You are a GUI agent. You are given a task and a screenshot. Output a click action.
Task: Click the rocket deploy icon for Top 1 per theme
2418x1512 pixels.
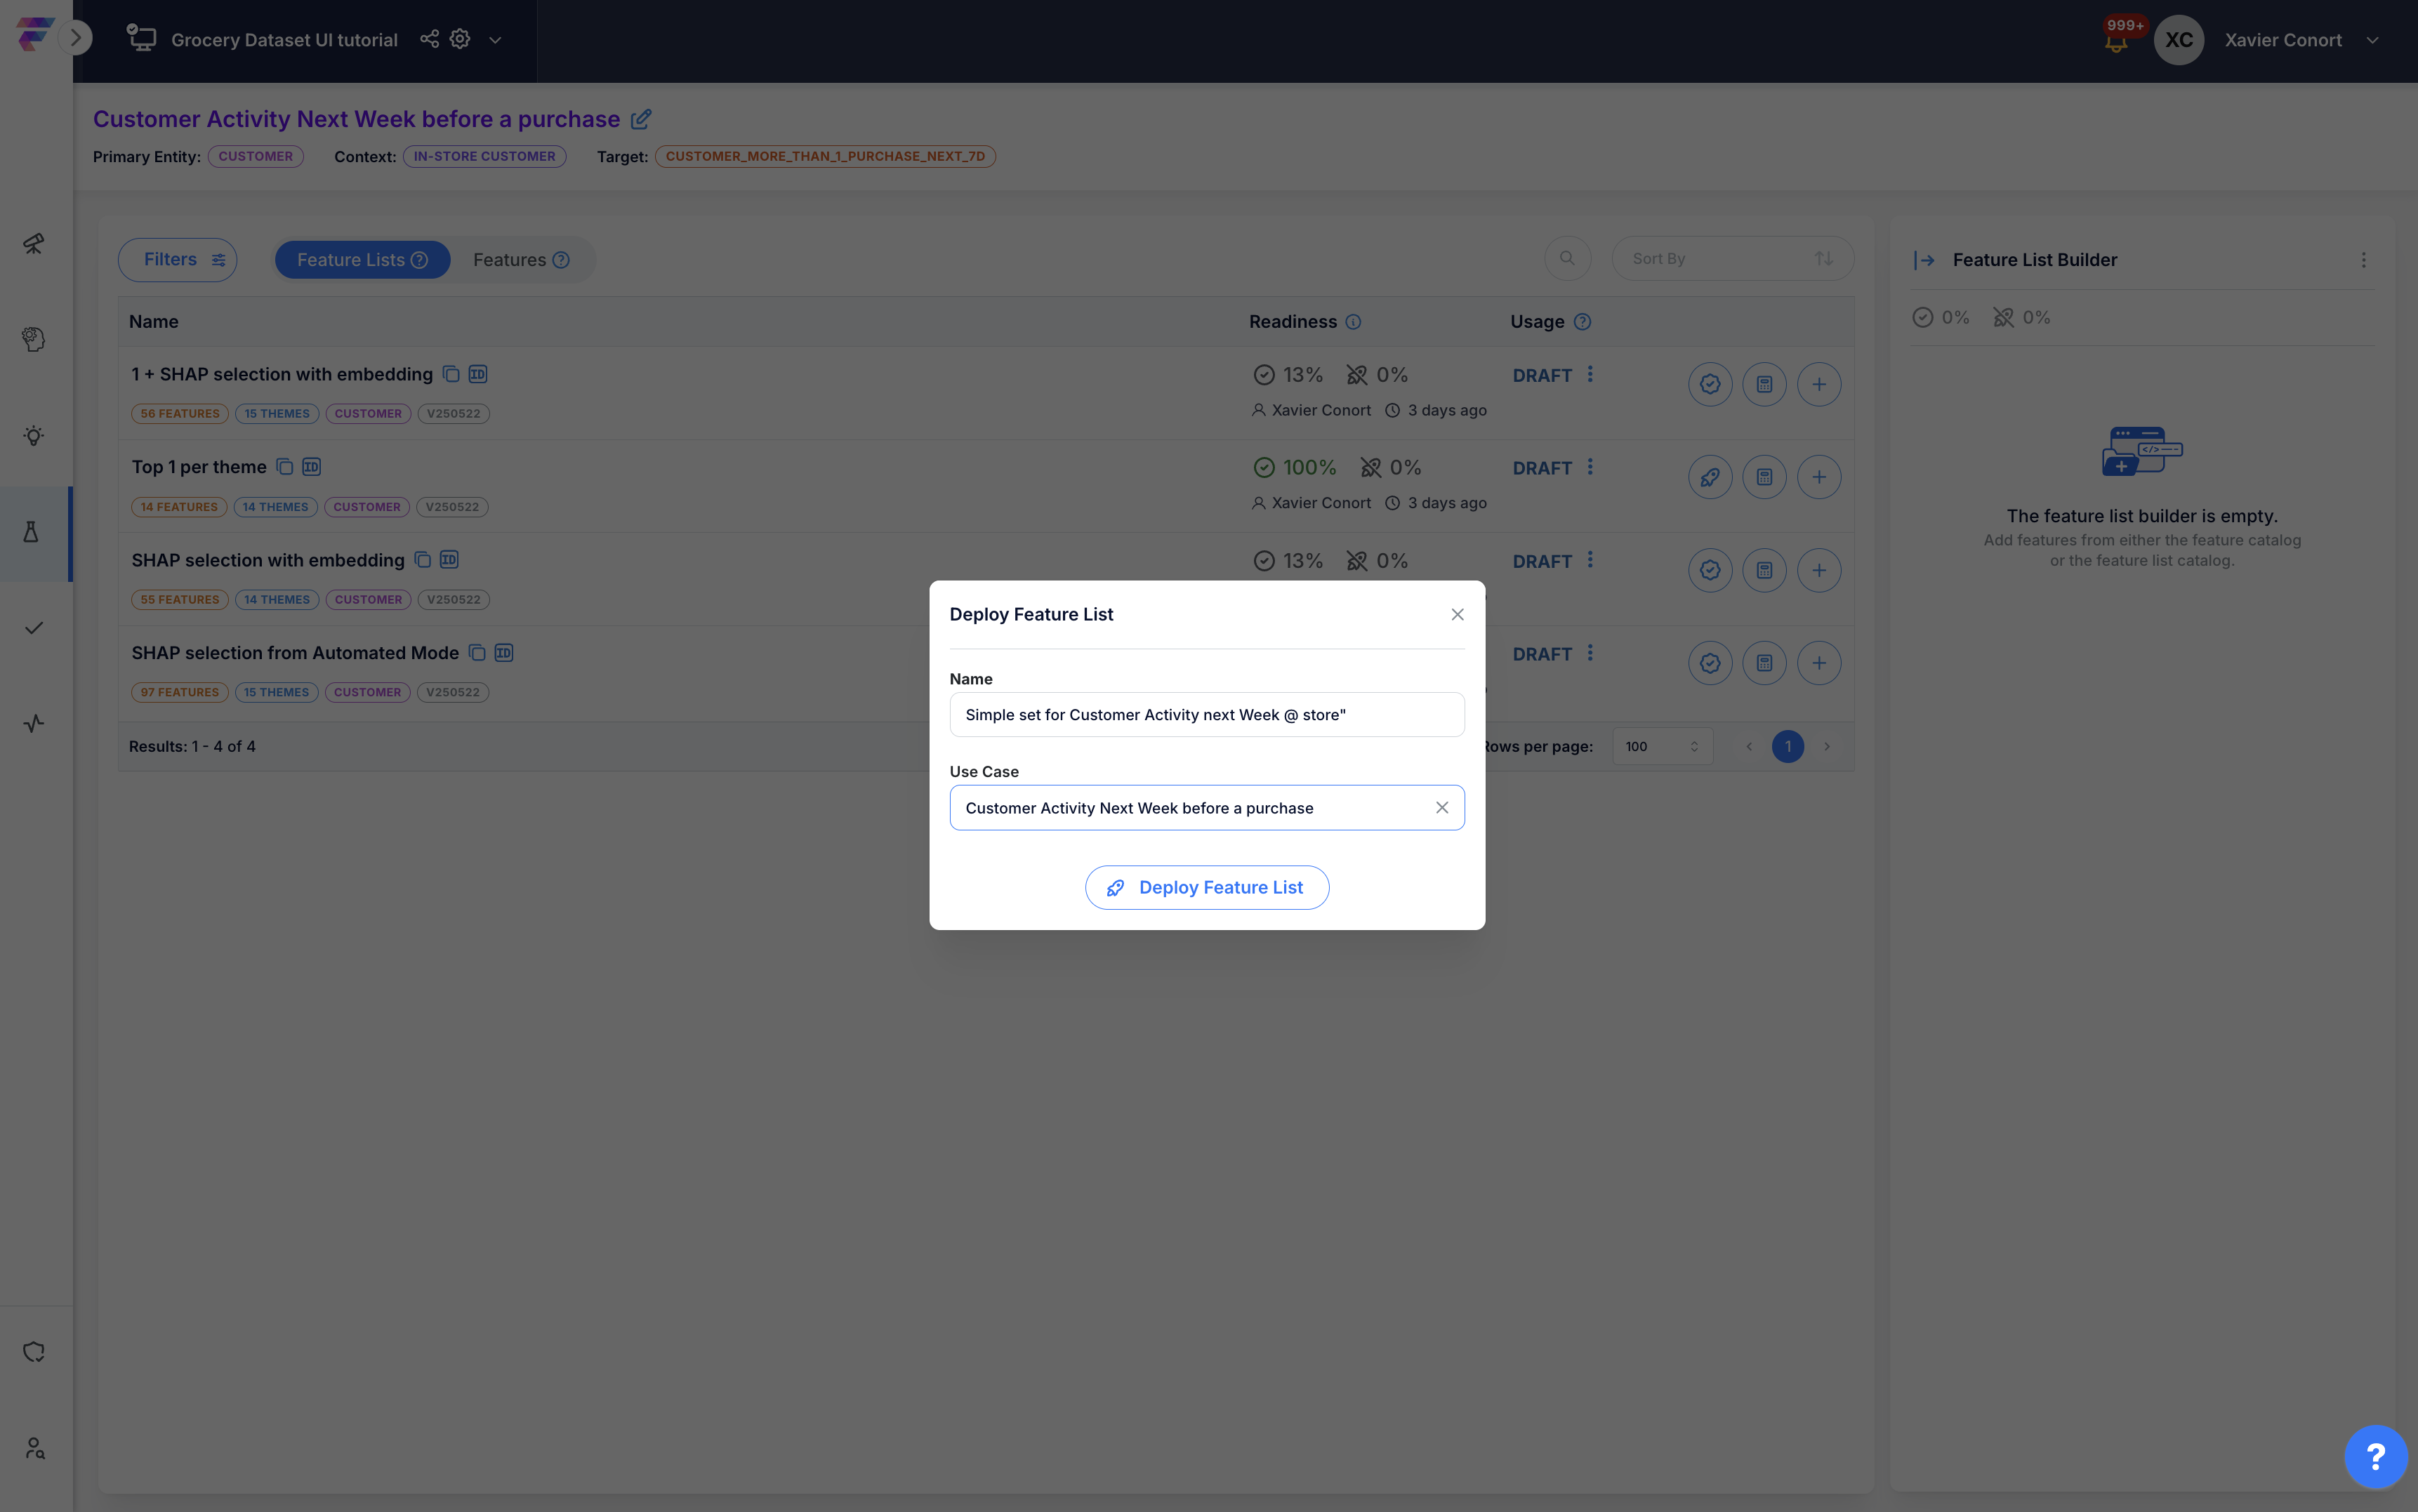[x=1709, y=477]
